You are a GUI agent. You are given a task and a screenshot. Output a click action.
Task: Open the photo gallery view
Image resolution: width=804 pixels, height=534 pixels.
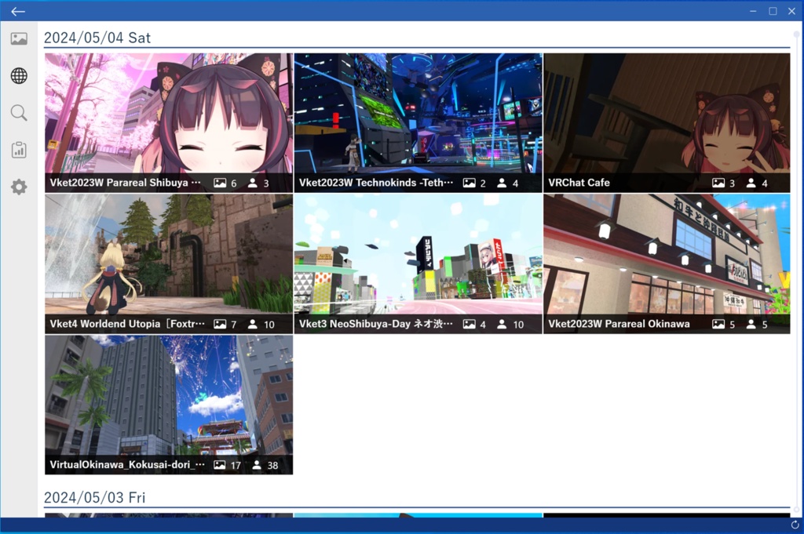pyautogui.click(x=18, y=38)
